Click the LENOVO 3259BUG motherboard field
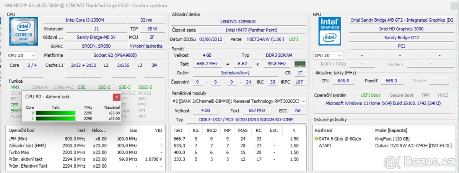The image size is (459, 173). click(x=239, y=22)
